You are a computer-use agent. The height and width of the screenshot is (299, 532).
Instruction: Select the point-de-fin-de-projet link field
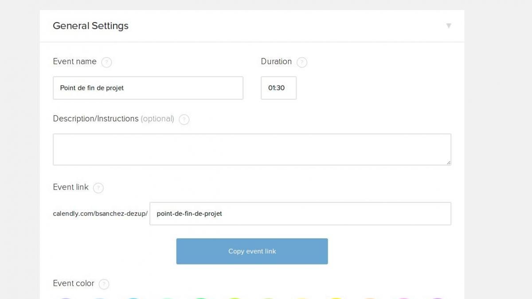pyautogui.click(x=300, y=214)
